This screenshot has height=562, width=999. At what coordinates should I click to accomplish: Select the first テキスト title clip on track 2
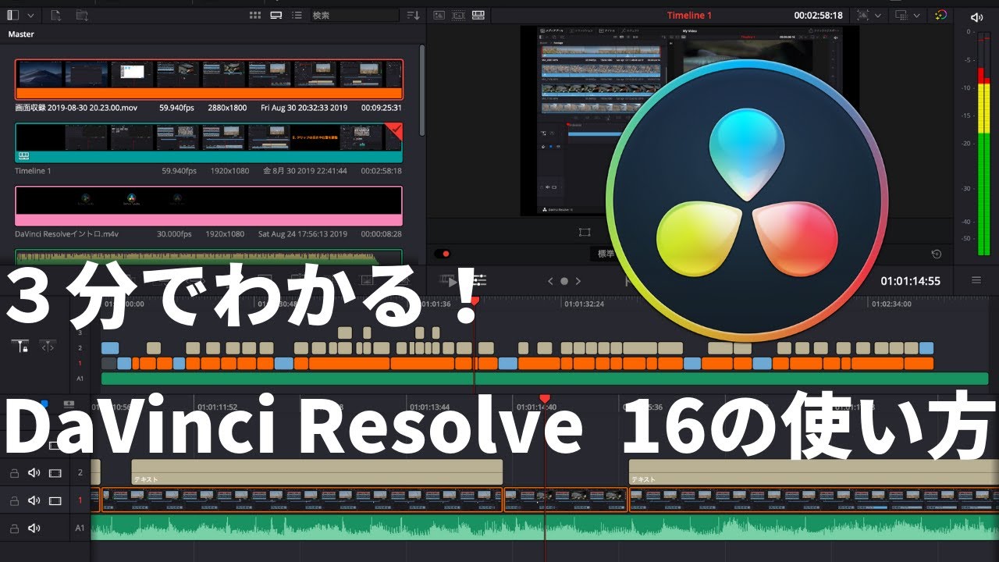point(317,472)
